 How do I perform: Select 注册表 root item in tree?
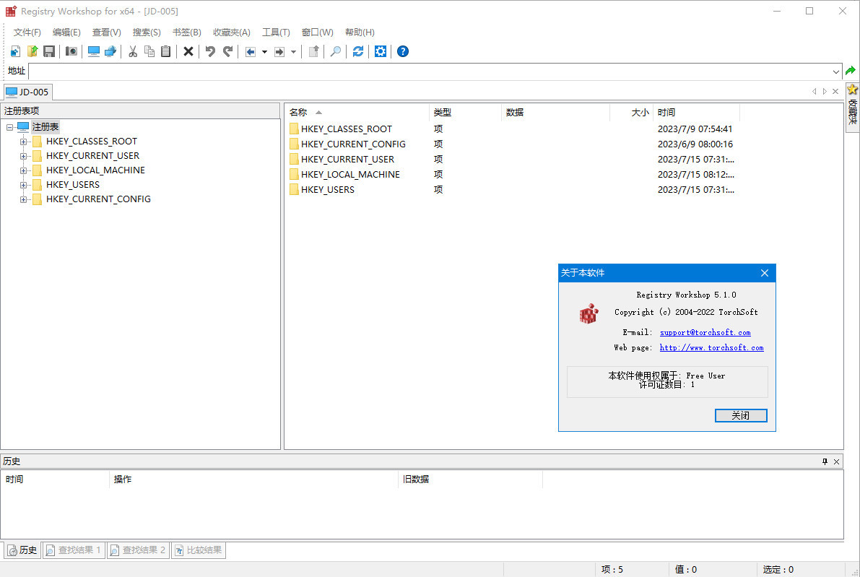[45, 127]
